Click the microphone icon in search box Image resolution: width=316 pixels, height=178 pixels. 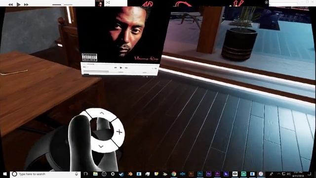pos(77,174)
